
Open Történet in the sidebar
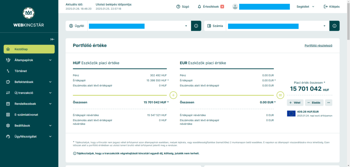click(21, 71)
